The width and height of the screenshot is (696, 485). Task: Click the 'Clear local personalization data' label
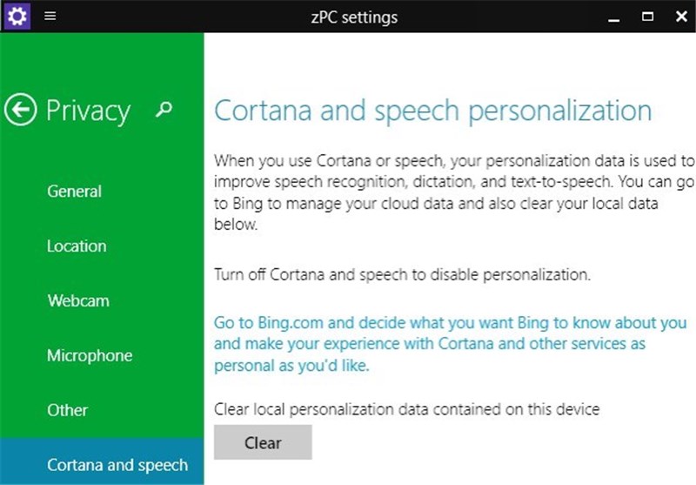click(407, 408)
